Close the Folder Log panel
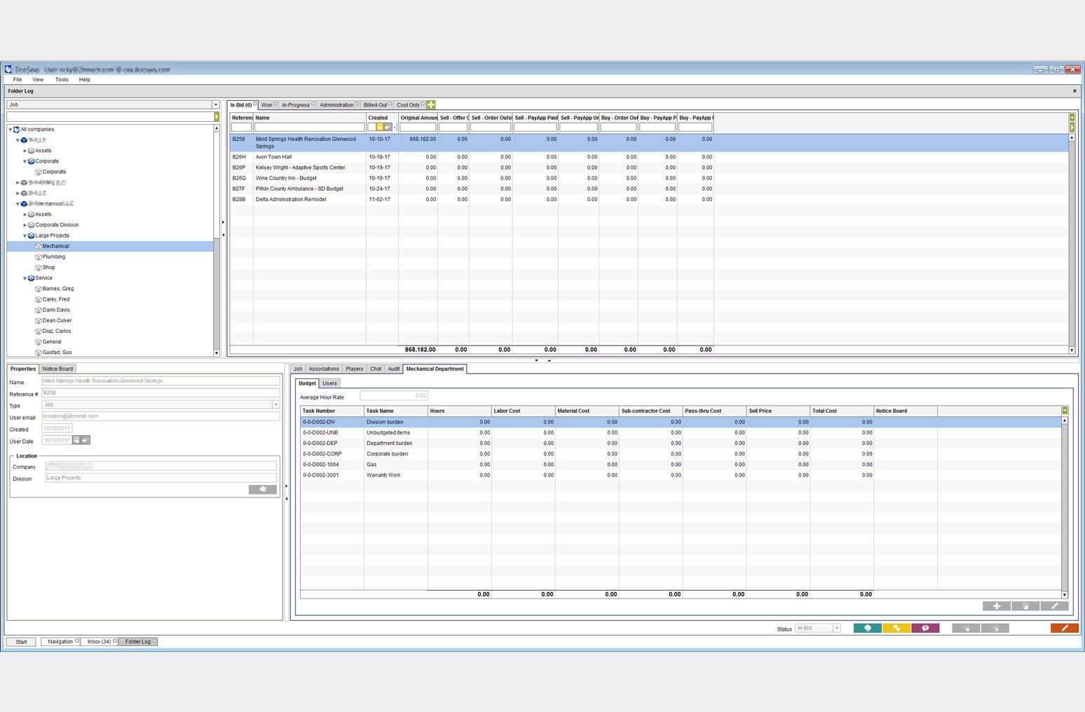Screen dimensions: 1085x712 [1074, 91]
